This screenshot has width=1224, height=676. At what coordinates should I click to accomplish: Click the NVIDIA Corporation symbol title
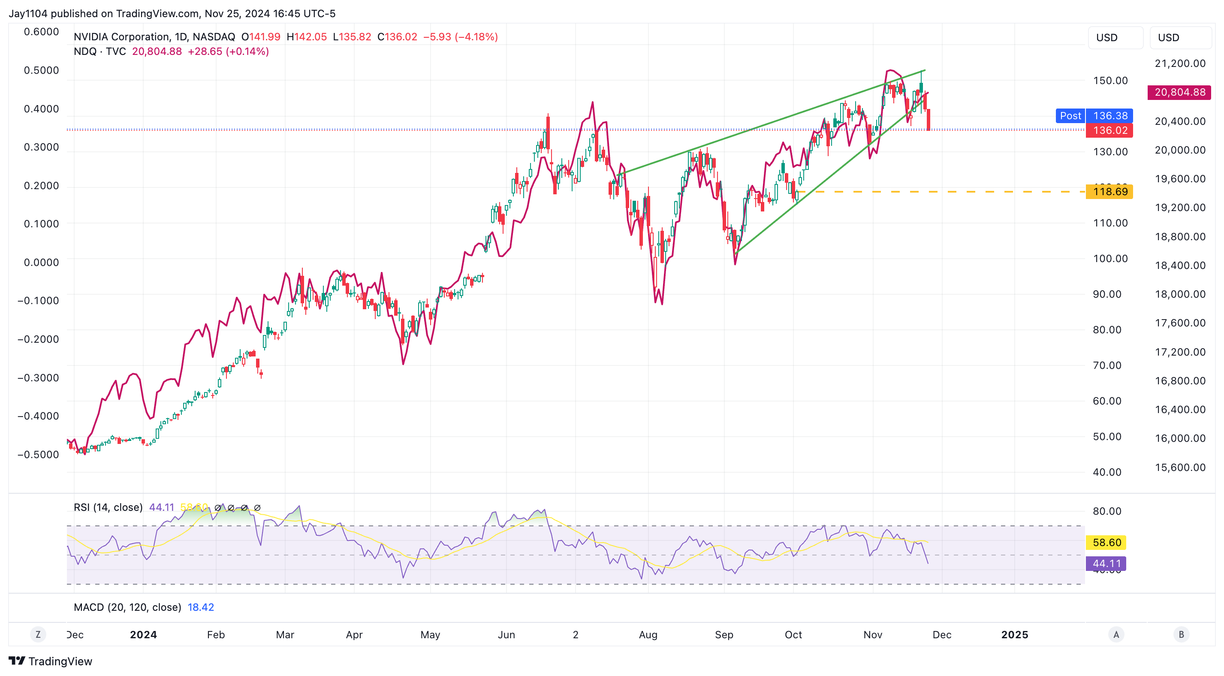(154, 36)
